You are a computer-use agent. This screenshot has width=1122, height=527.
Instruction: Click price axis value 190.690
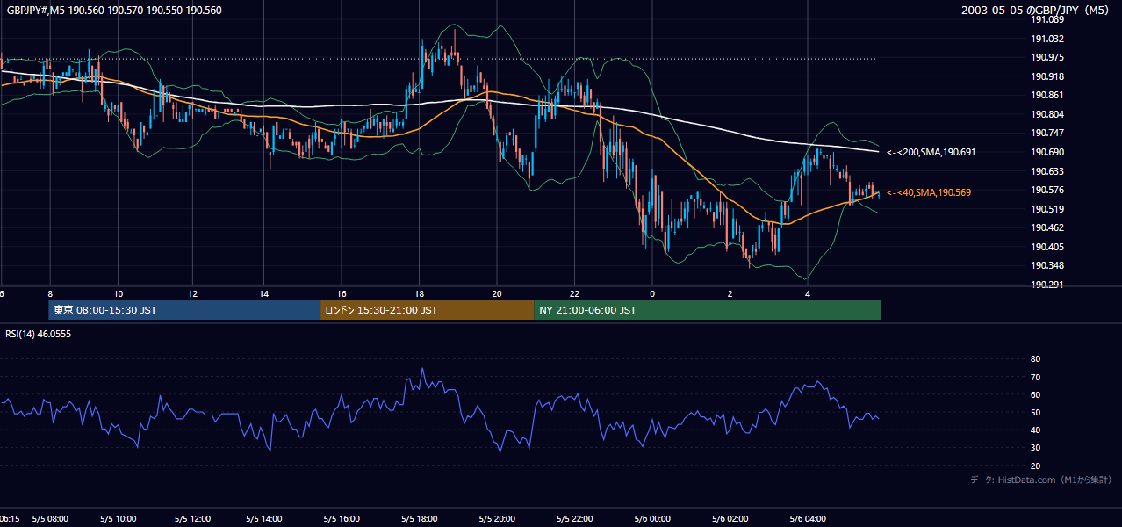pos(1047,152)
